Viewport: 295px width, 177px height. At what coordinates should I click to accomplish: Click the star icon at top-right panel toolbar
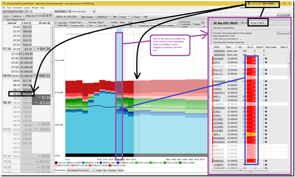point(278,16)
